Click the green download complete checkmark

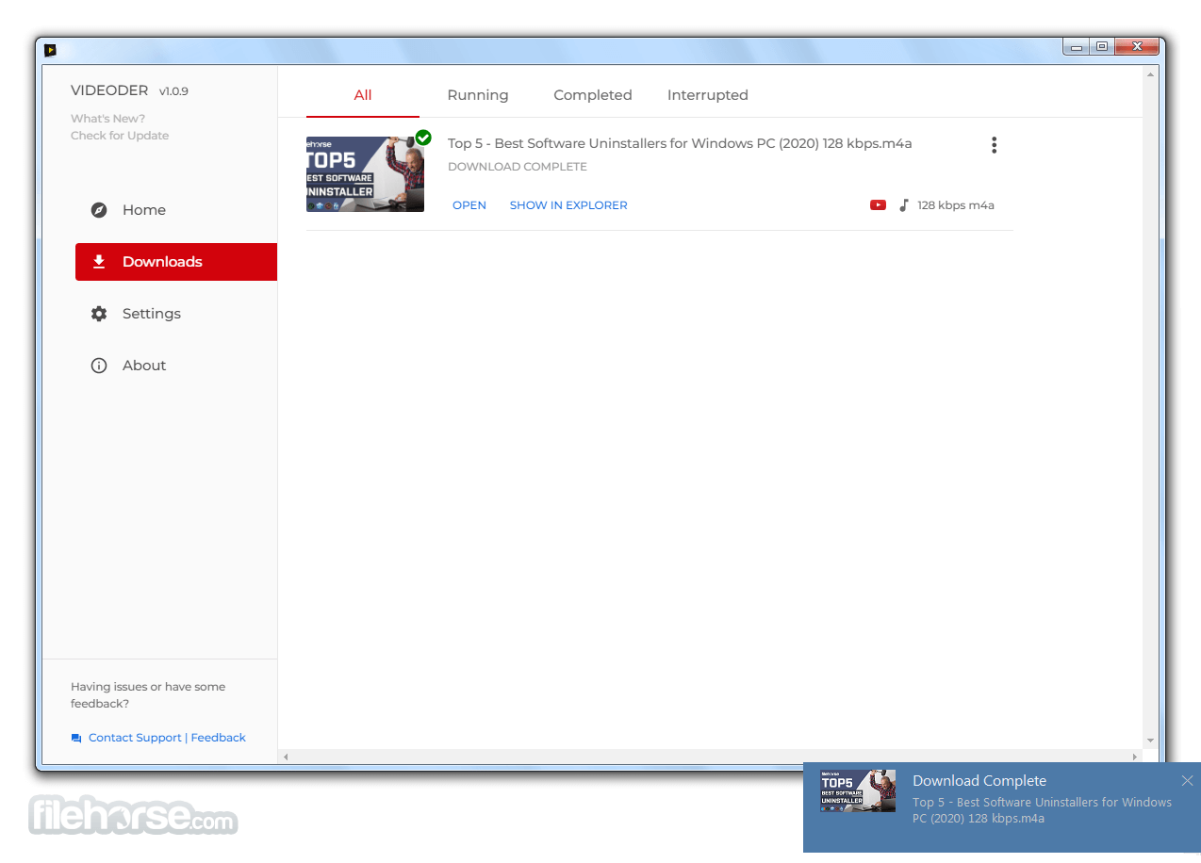tap(423, 138)
